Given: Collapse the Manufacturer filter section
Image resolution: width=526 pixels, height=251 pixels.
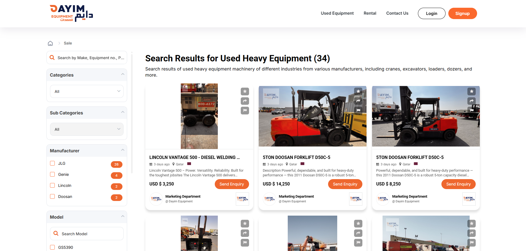Looking at the screenshot, I should point(123,150).
